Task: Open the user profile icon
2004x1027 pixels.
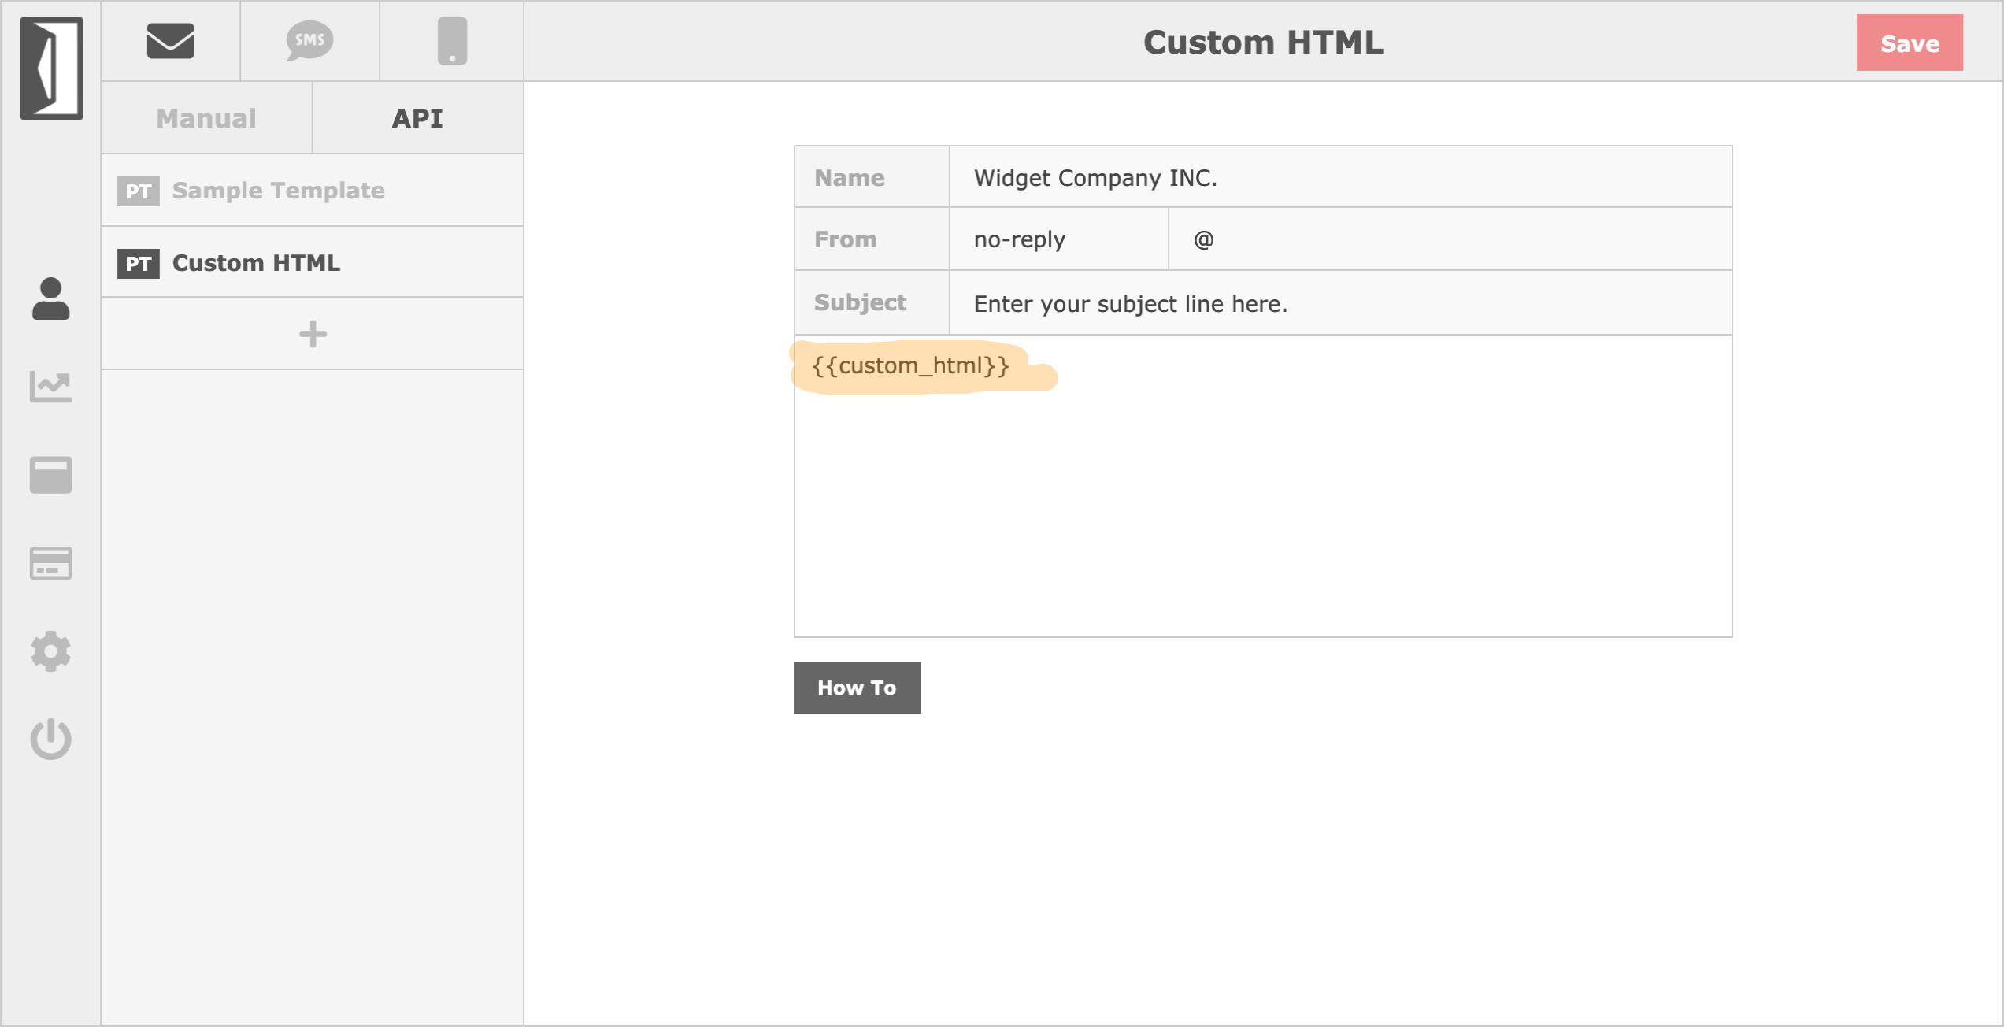Action: tap(51, 299)
